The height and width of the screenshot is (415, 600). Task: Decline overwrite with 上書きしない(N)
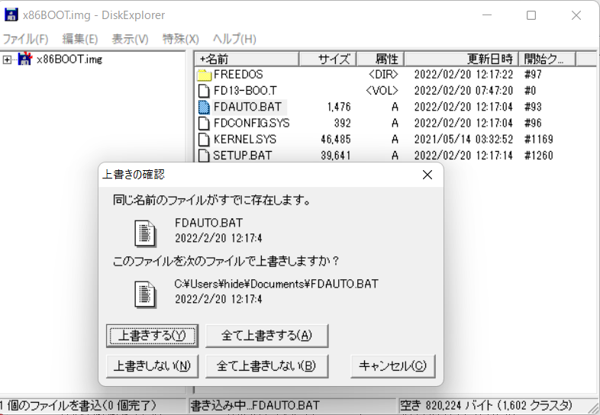pos(153,366)
